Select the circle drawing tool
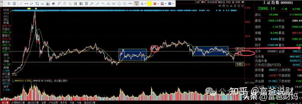Viewport: 302px width, 104px height. [x=119, y=4]
